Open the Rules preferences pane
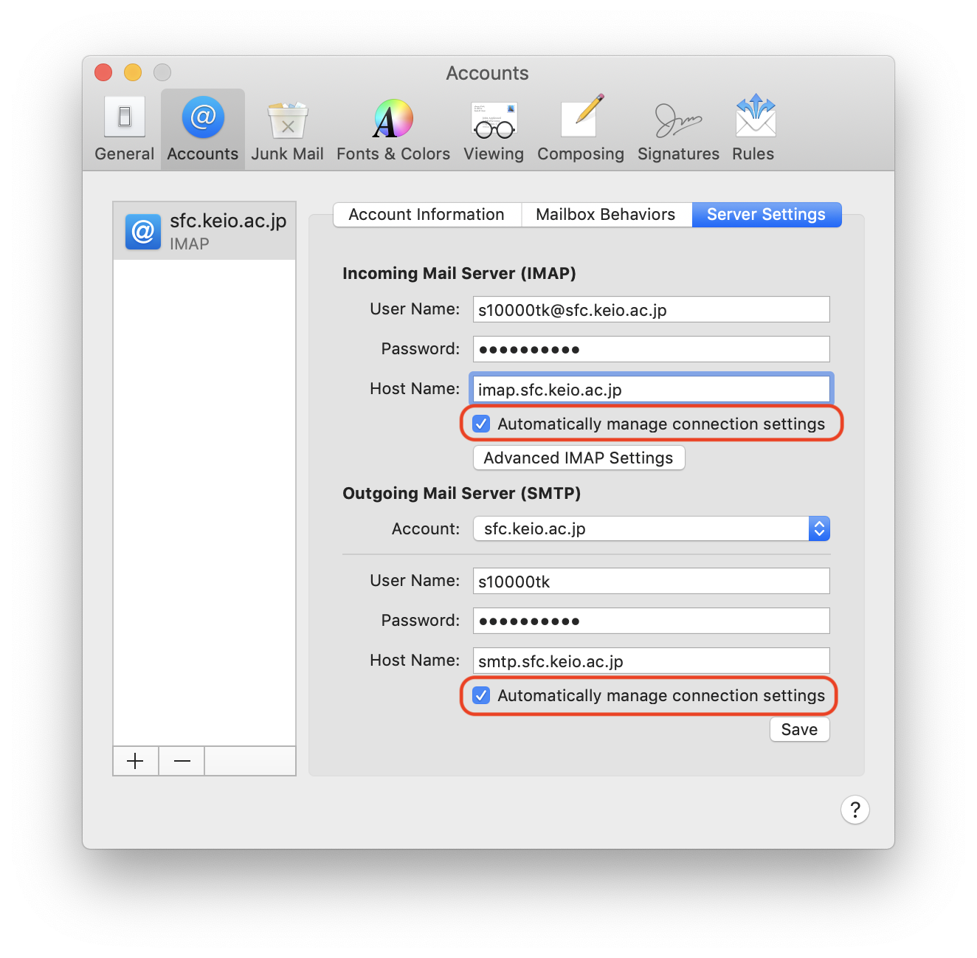The image size is (977, 958). (753, 129)
